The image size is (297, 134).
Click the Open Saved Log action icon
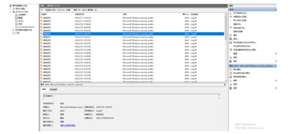[231, 13]
